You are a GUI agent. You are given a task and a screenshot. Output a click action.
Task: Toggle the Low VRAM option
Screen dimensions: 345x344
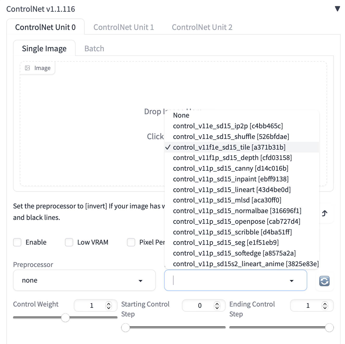(x=69, y=242)
